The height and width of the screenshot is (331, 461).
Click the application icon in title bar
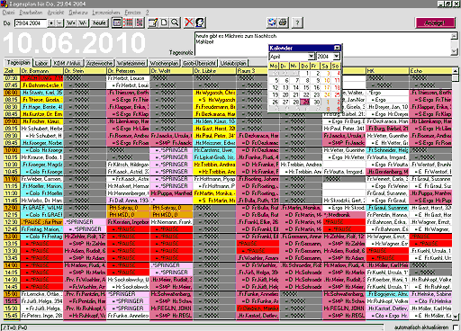click(x=4, y=4)
